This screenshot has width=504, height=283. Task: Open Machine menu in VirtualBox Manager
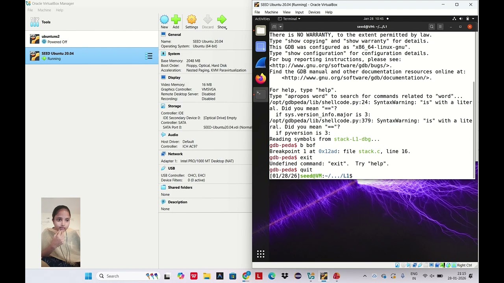[44, 10]
